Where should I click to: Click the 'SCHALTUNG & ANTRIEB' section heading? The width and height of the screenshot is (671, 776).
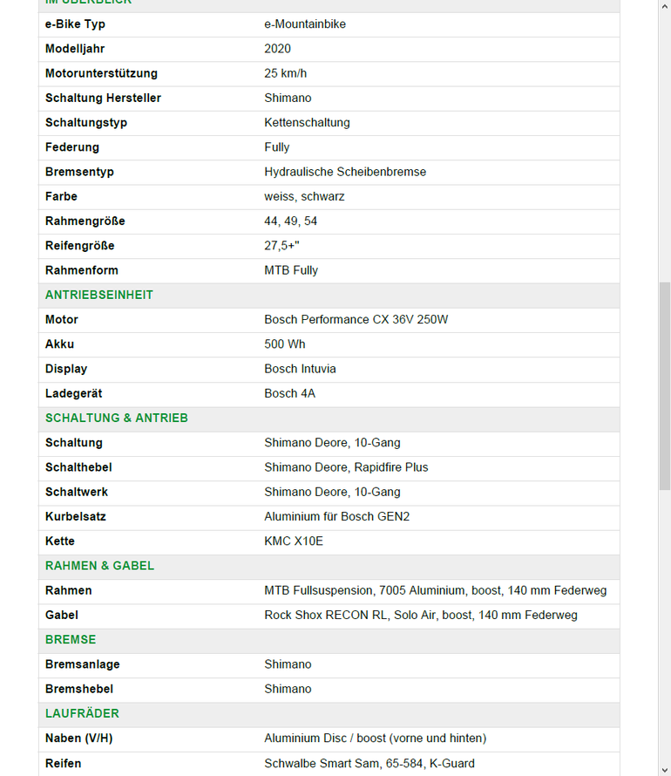click(x=117, y=419)
